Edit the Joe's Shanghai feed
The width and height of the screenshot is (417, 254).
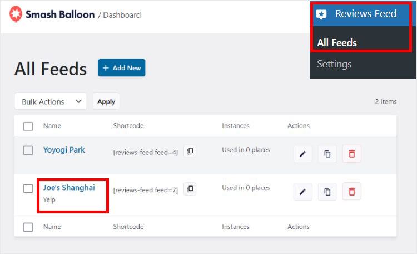coord(302,192)
